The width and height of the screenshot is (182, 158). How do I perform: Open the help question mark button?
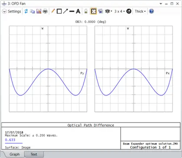[151, 11]
